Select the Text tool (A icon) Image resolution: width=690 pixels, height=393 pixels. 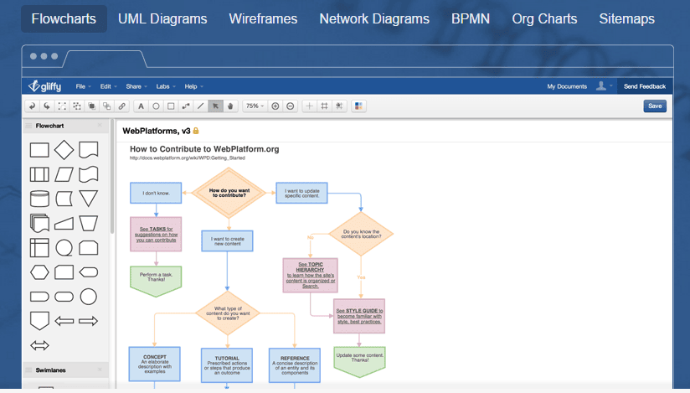click(x=141, y=106)
